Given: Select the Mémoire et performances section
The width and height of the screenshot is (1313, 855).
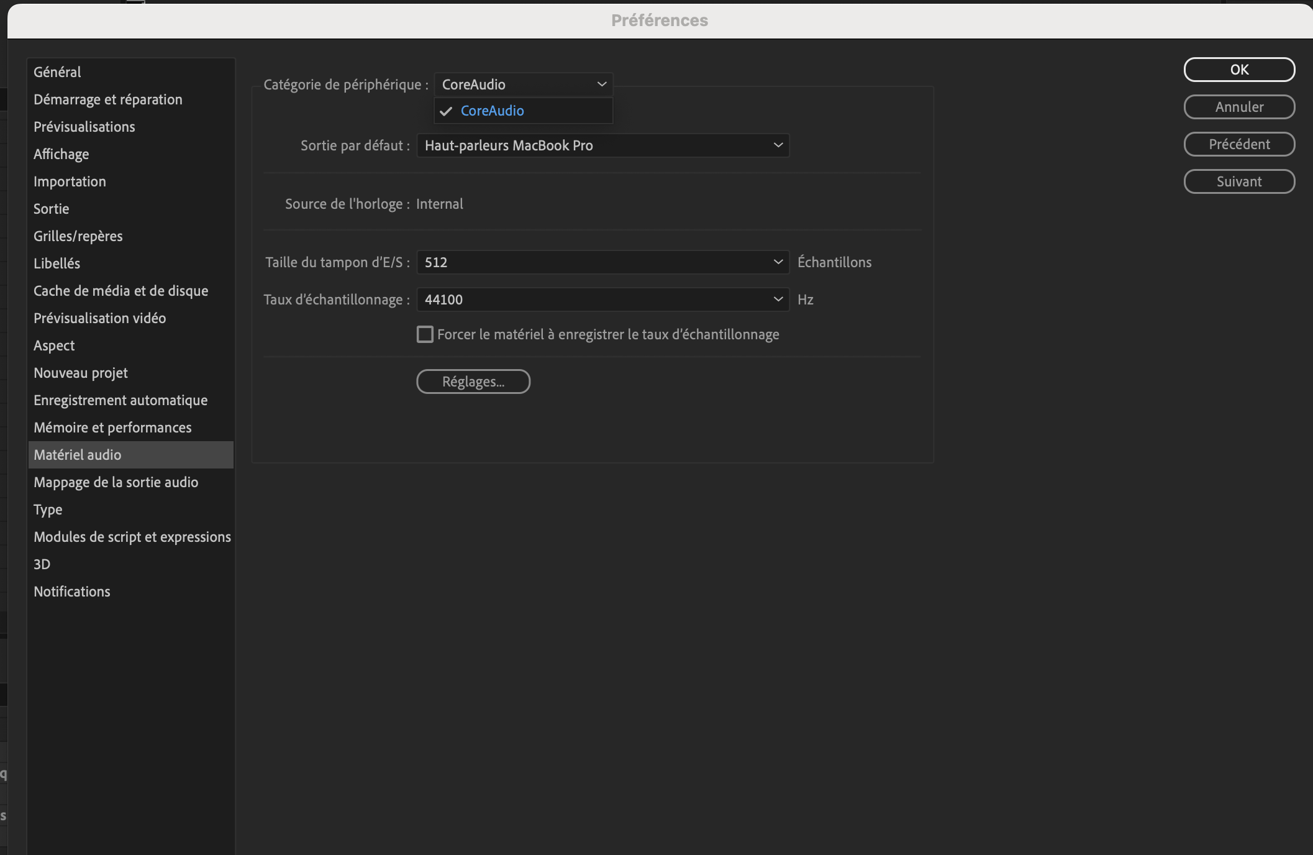Looking at the screenshot, I should [112, 427].
